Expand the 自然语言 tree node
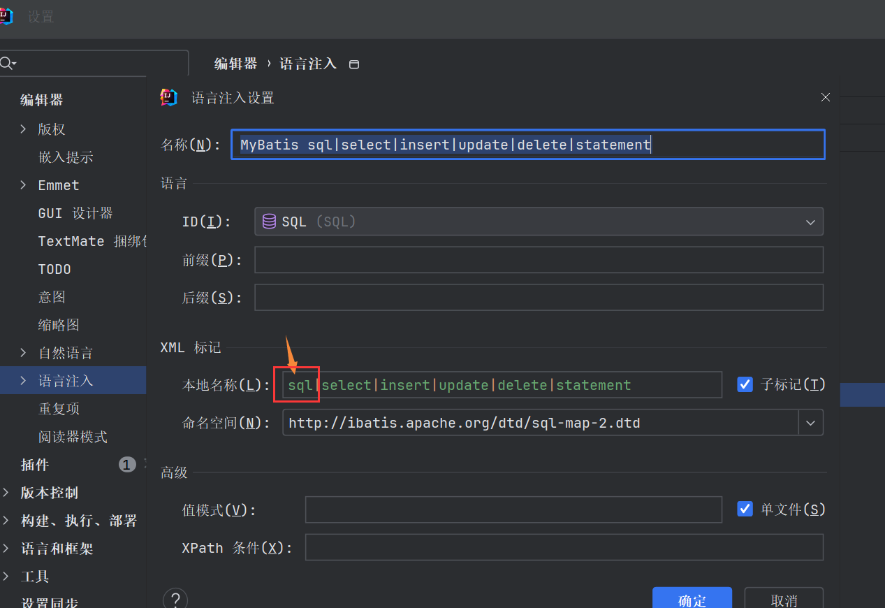 point(23,352)
